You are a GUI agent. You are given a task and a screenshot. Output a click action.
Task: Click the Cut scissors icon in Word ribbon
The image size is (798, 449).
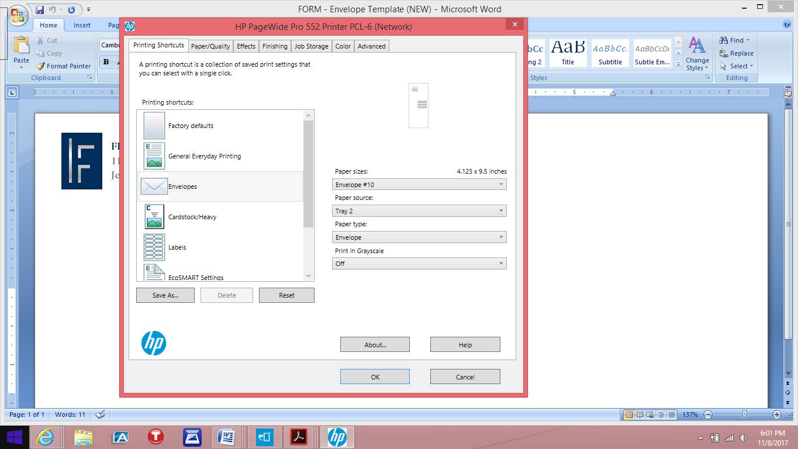tap(40, 40)
